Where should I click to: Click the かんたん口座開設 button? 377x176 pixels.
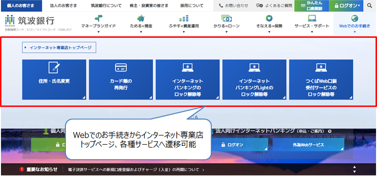(312, 6)
